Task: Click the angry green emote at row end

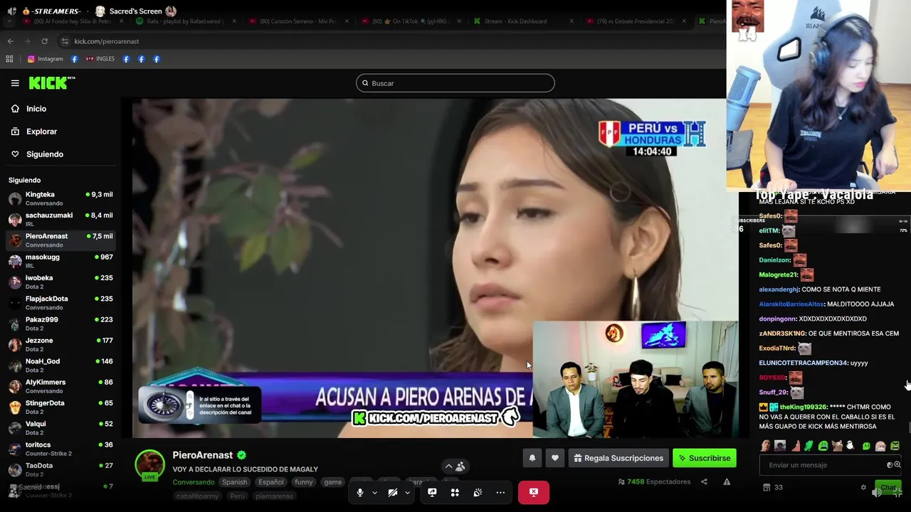Action: point(895,446)
